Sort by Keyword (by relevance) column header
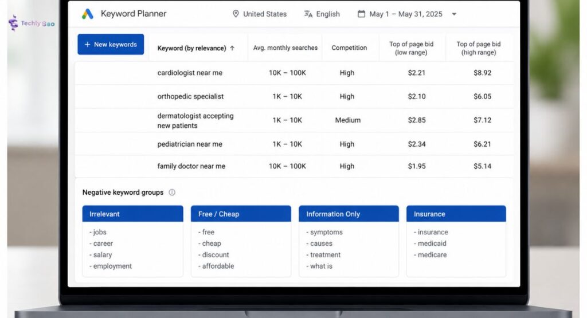Screen dimensions: 587x318 click(191, 48)
